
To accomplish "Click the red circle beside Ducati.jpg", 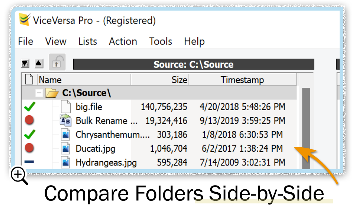I will [29, 148].
